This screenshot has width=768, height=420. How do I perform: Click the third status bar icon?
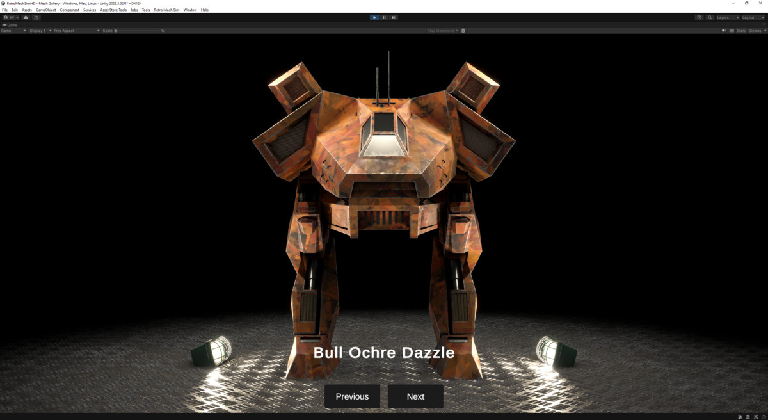[x=756, y=417]
